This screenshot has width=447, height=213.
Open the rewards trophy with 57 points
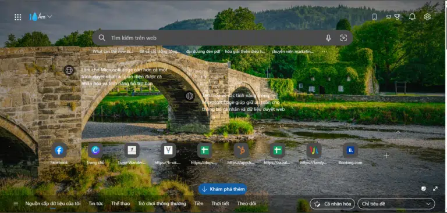pos(393,17)
